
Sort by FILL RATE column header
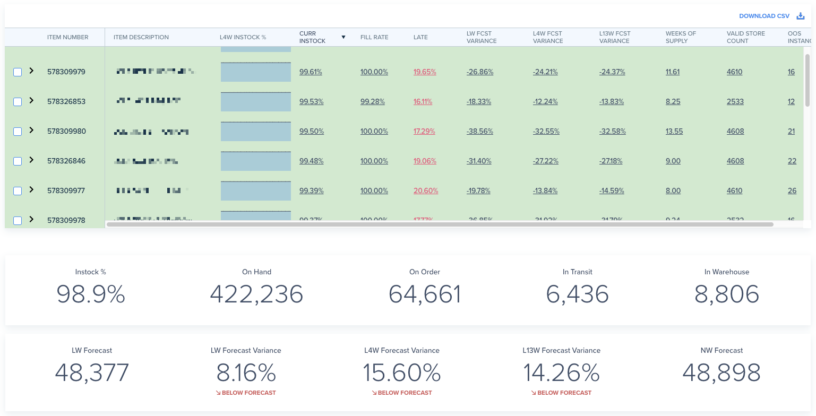pos(374,37)
